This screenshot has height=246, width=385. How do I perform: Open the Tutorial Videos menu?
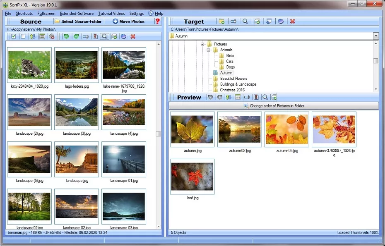point(112,13)
